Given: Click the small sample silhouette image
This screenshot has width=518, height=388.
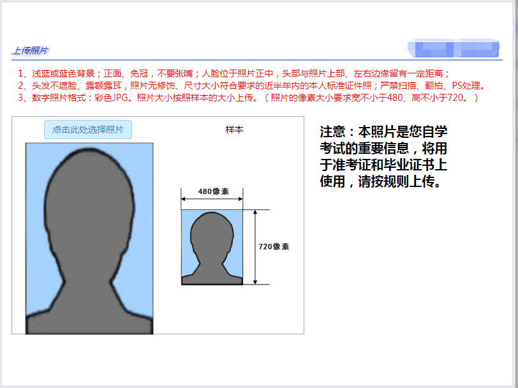Looking at the screenshot, I should (212, 248).
